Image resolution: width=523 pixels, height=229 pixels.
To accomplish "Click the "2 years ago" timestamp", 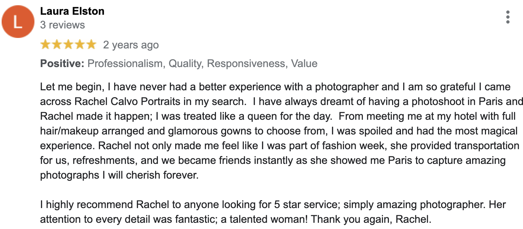I will point(131,45).
